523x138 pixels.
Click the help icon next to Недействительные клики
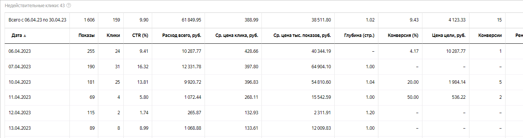click(69, 6)
